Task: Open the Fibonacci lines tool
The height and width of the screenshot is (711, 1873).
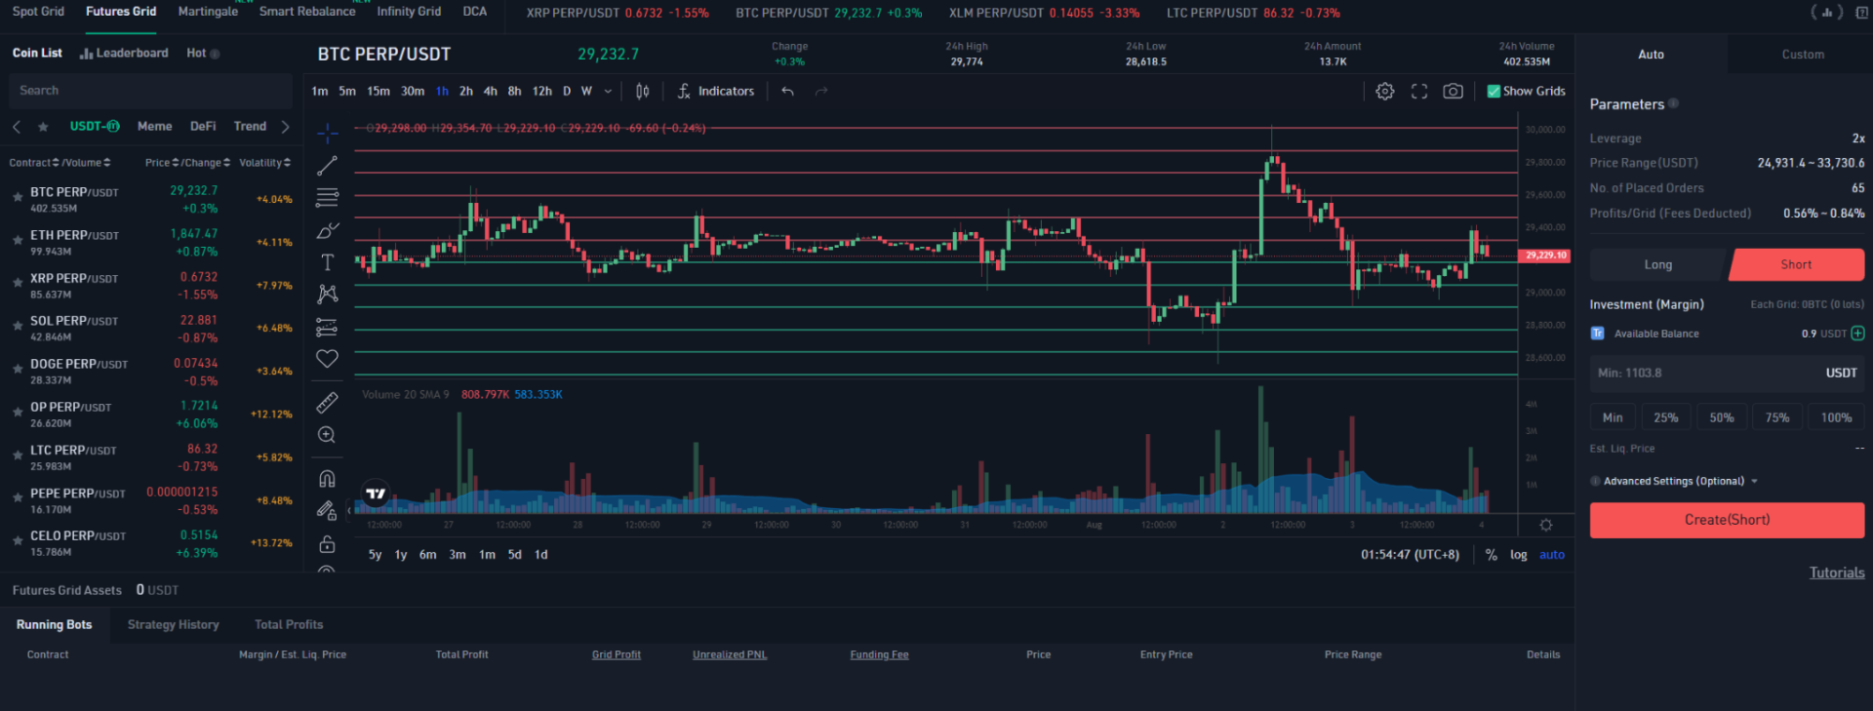Action: click(327, 198)
